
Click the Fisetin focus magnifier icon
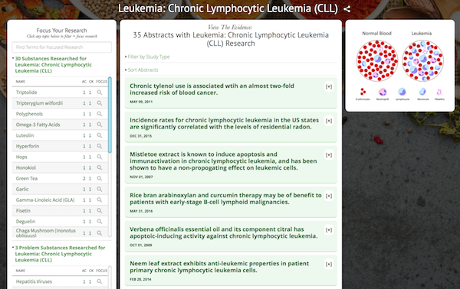pyautogui.click(x=100, y=210)
